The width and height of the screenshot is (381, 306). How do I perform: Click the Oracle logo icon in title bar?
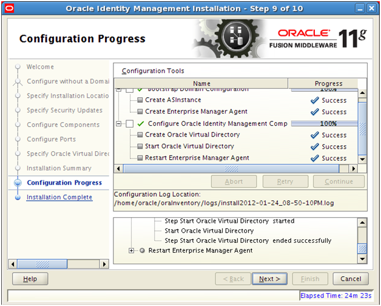pos(9,8)
